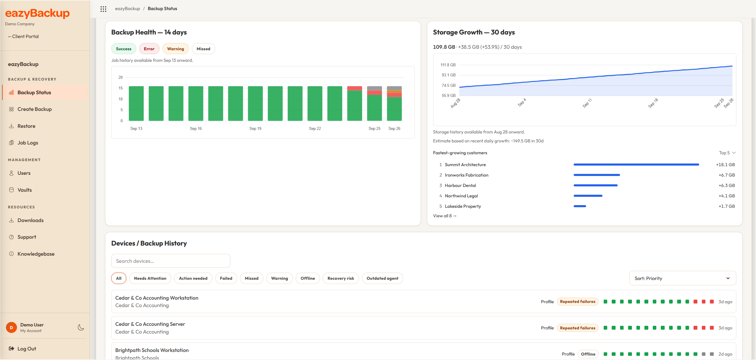Click Repeated failures badge on Accounting Server
This screenshot has width=756, height=360.
click(577, 328)
